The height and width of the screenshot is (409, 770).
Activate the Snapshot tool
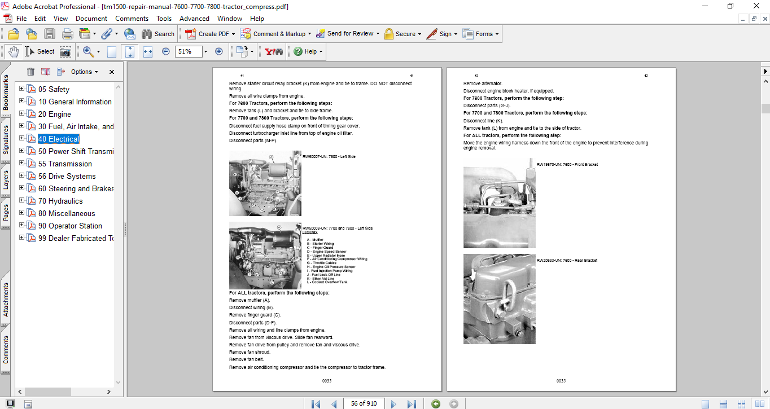tap(66, 51)
